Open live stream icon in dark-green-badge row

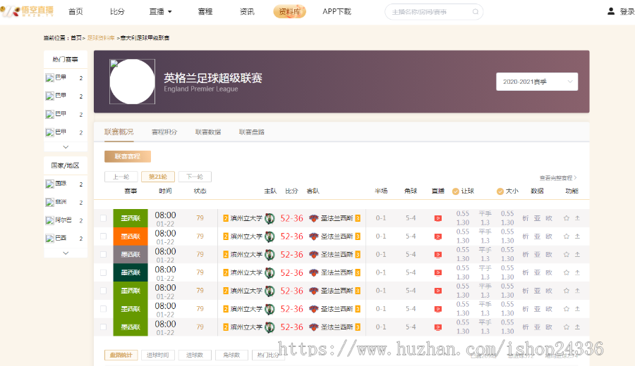point(437,272)
